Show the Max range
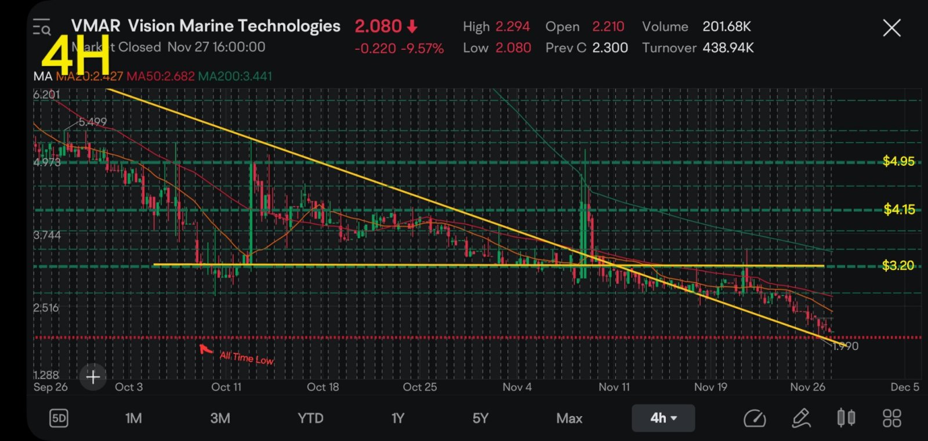Screen dimensions: 928x441 pos(569,418)
